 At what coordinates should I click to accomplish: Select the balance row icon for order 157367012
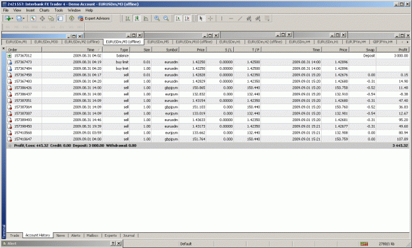click(x=9, y=55)
